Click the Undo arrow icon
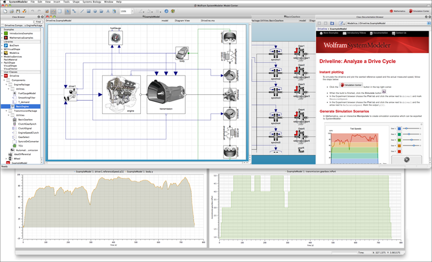The height and width of the screenshot is (262, 432). coord(31,11)
